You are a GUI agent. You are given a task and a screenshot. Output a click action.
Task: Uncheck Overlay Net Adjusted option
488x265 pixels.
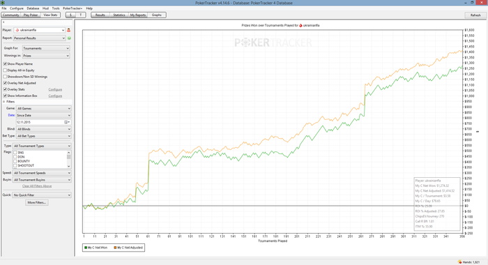click(x=5, y=83)
